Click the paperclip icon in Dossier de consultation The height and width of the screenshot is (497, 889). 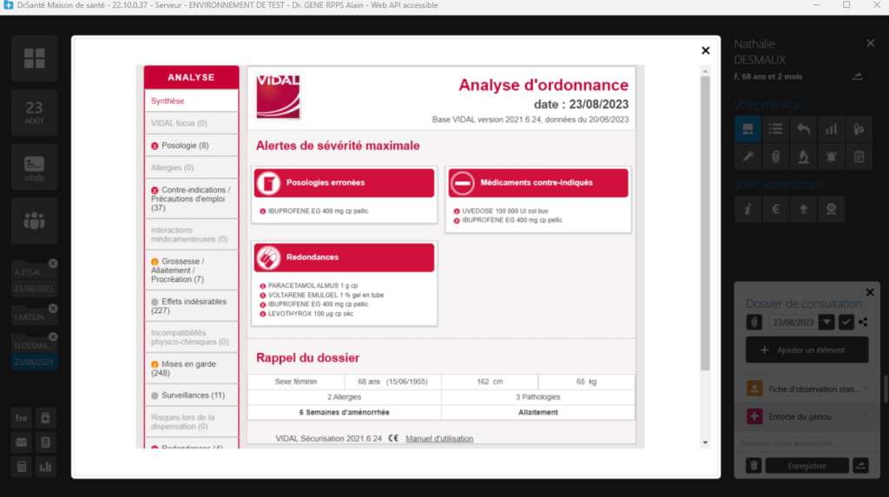(755, 323)
